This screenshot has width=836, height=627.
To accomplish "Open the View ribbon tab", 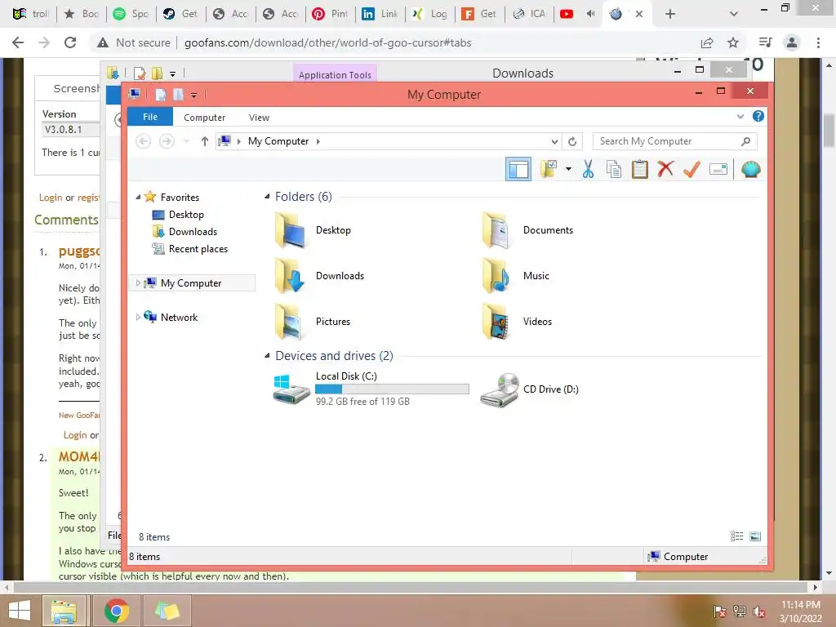I will 259,118.
